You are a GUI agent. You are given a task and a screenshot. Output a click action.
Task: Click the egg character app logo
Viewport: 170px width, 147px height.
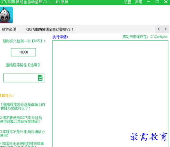(6, 15)
